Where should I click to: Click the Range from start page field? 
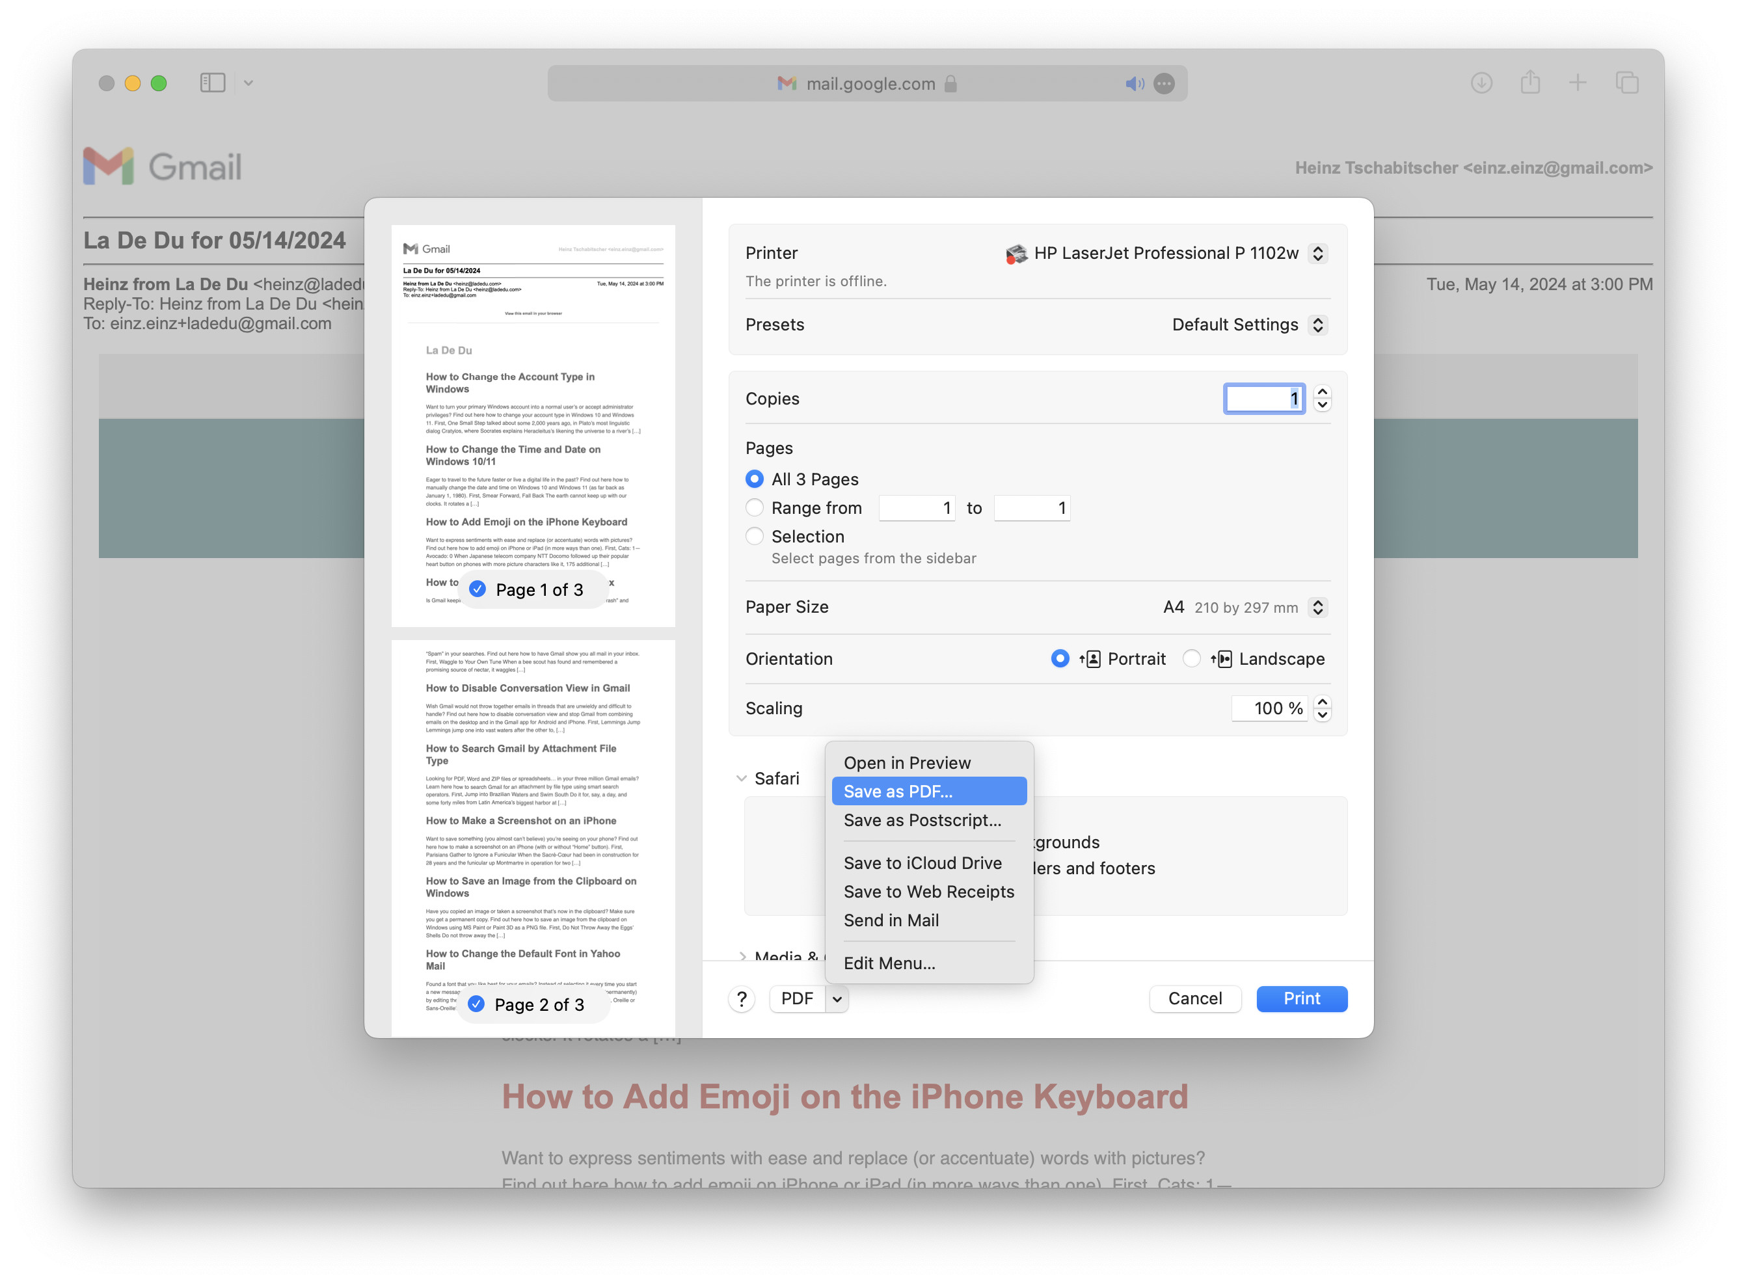click(916, 508)
